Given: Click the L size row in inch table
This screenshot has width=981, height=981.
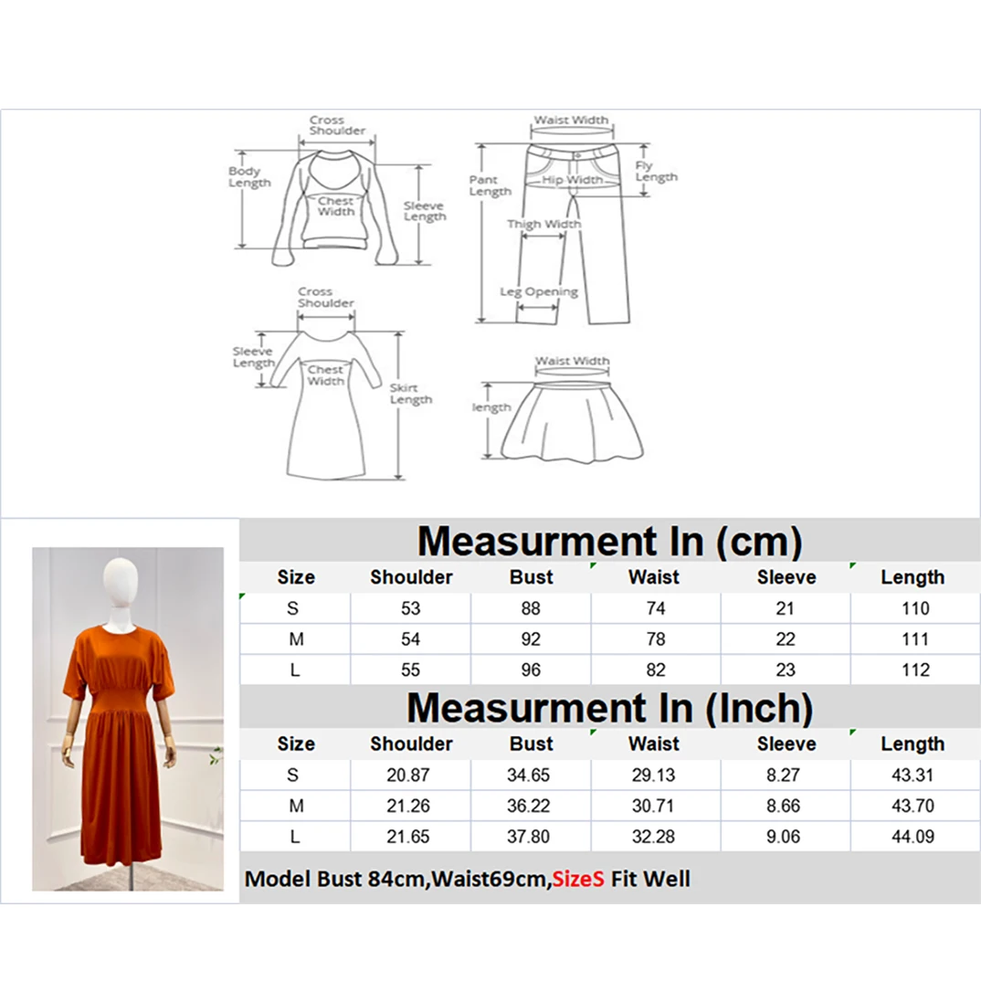Looking at the screenshot, I should tap(610, 836).
